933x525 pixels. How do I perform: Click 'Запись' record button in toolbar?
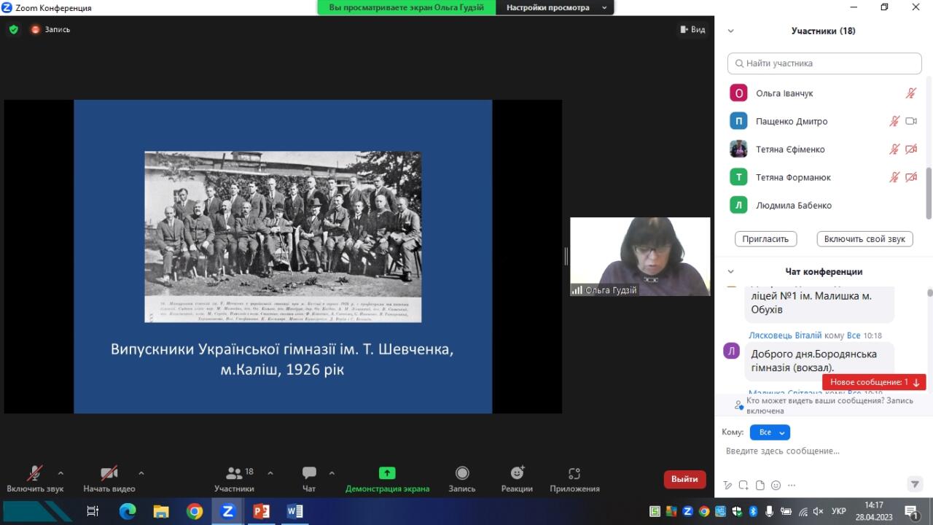[462, 479]
